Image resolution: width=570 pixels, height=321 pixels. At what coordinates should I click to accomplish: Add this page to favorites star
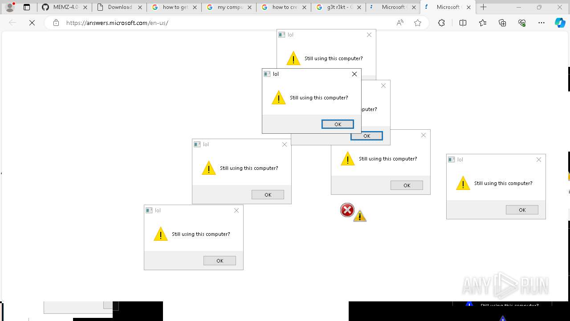[418, 23]
